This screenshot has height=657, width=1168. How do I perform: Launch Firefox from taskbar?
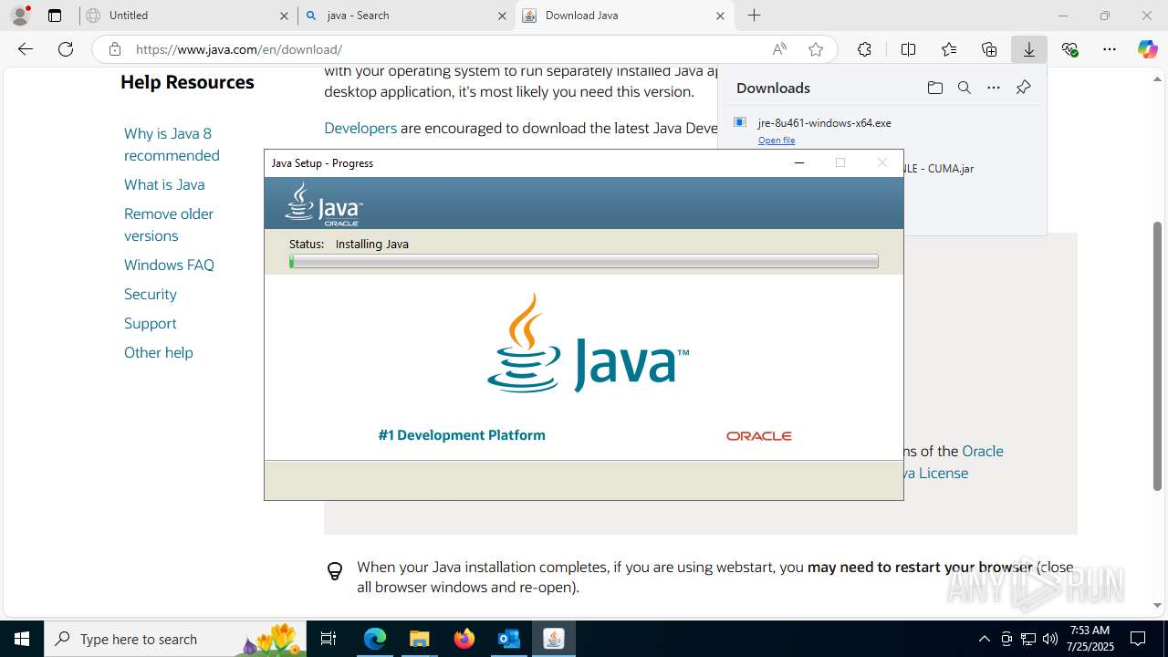point(464,639)
